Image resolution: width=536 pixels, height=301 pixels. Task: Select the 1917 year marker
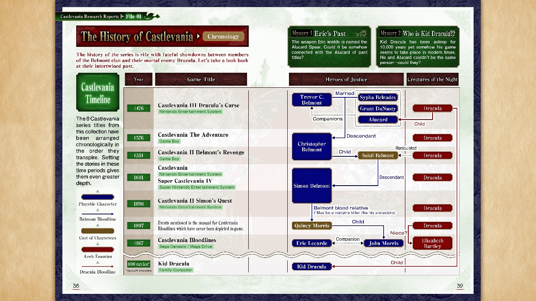(x=139, y=243)
